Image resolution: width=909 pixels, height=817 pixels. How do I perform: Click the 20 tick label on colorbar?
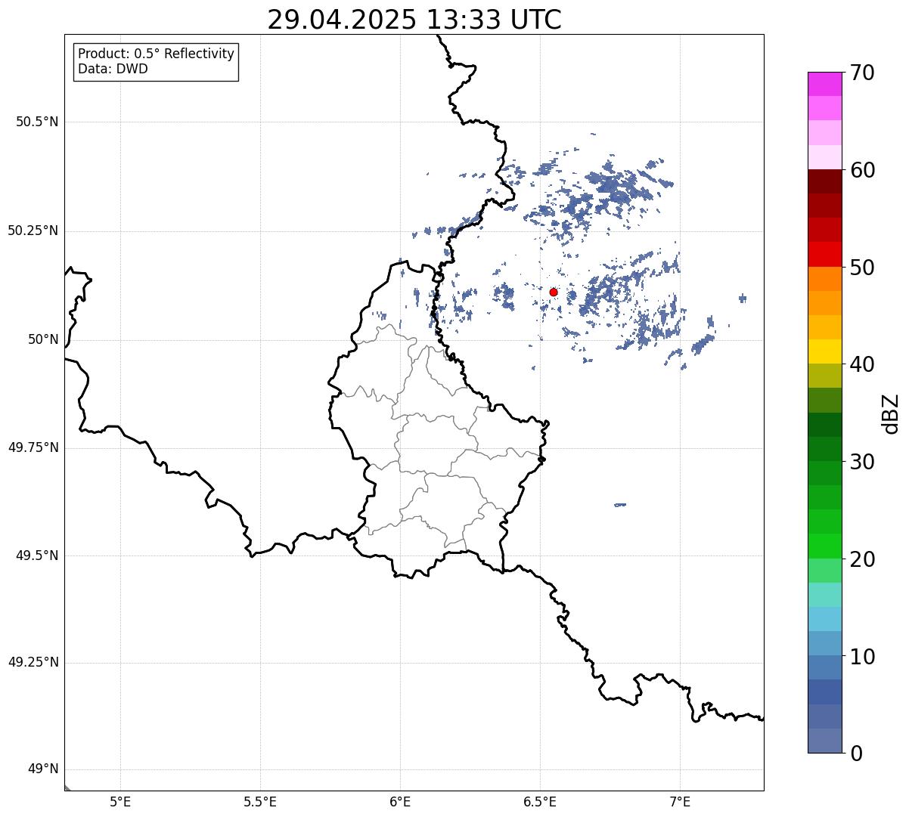click(862, 559)
